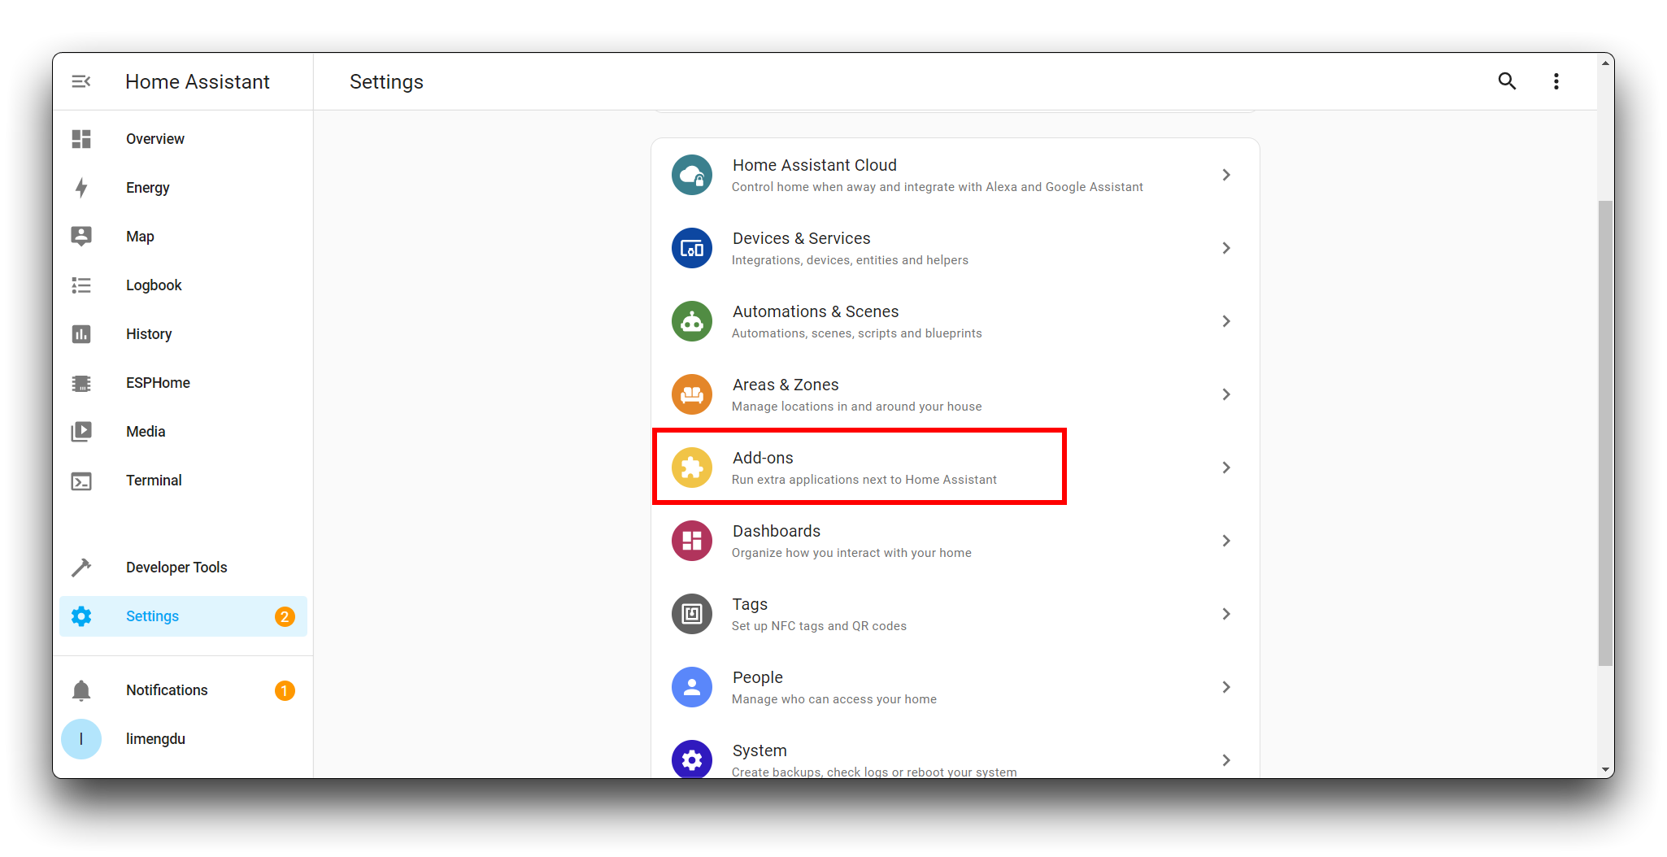
Task: Open Logbook from the sidebar
Action: click(183, 285)
